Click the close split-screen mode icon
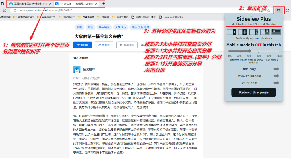 [x=276, y=32]
